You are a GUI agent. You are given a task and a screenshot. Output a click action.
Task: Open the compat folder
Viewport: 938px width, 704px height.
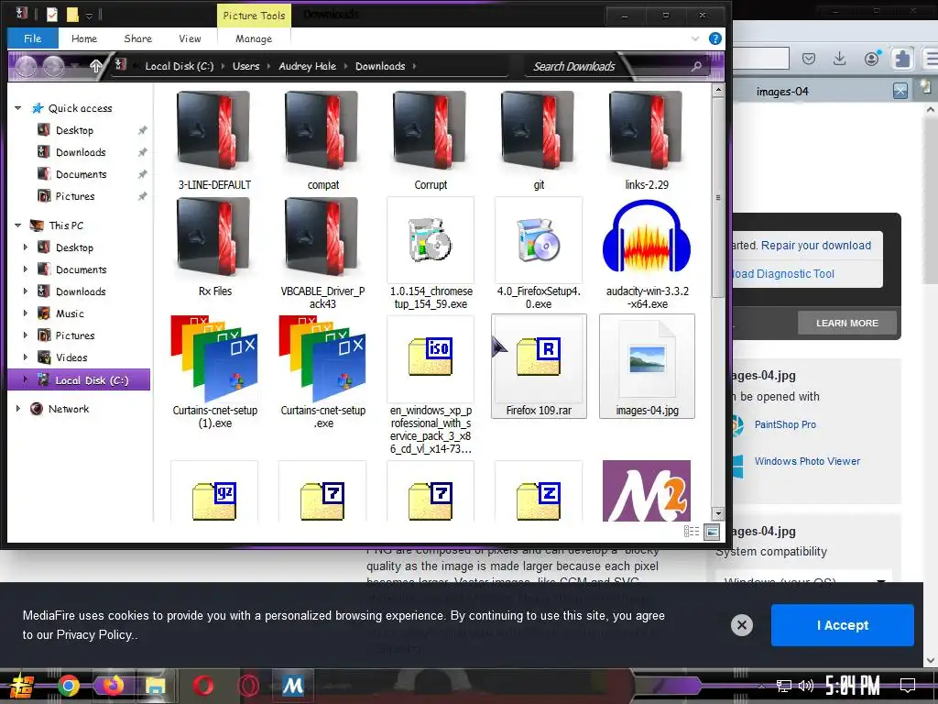click(x=322, y=140)
